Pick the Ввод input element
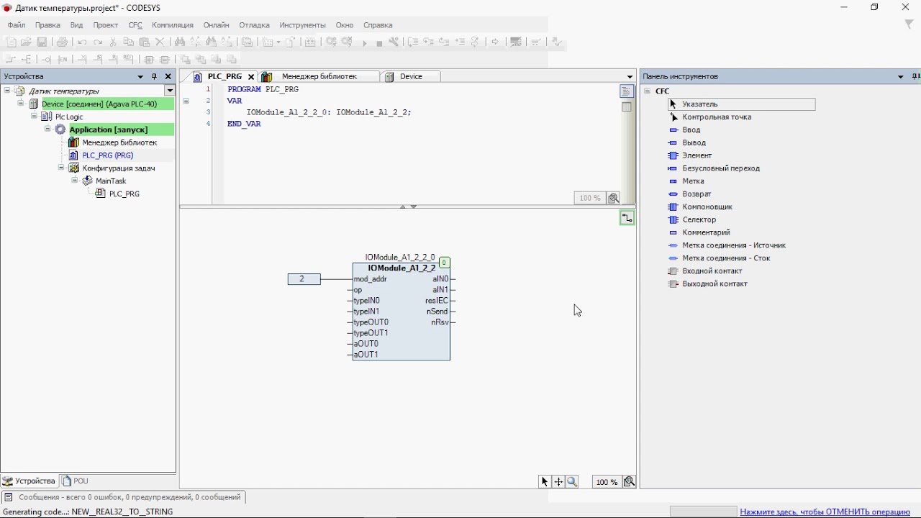Viewport: 921px width, 518px height. point(684,130)
